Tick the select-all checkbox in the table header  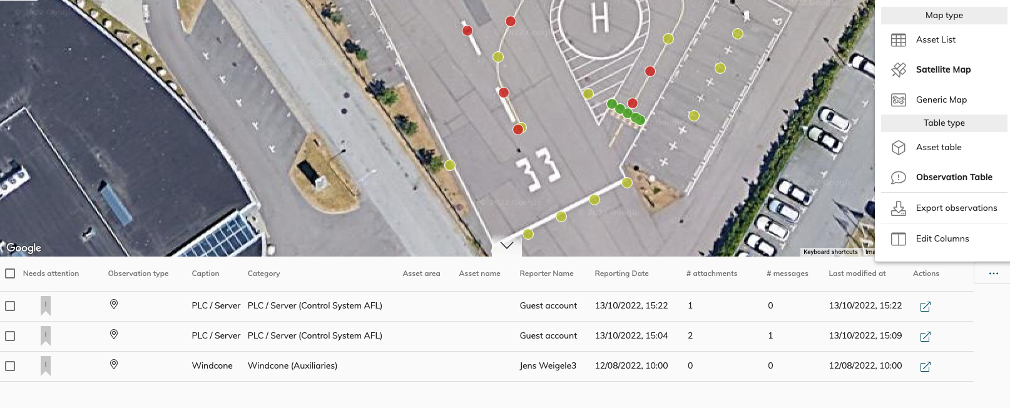[10, 273]
